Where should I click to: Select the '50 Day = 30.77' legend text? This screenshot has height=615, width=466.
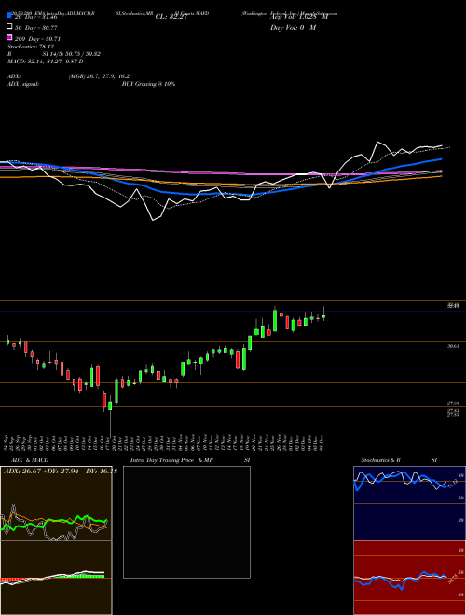tap(36, 28)
